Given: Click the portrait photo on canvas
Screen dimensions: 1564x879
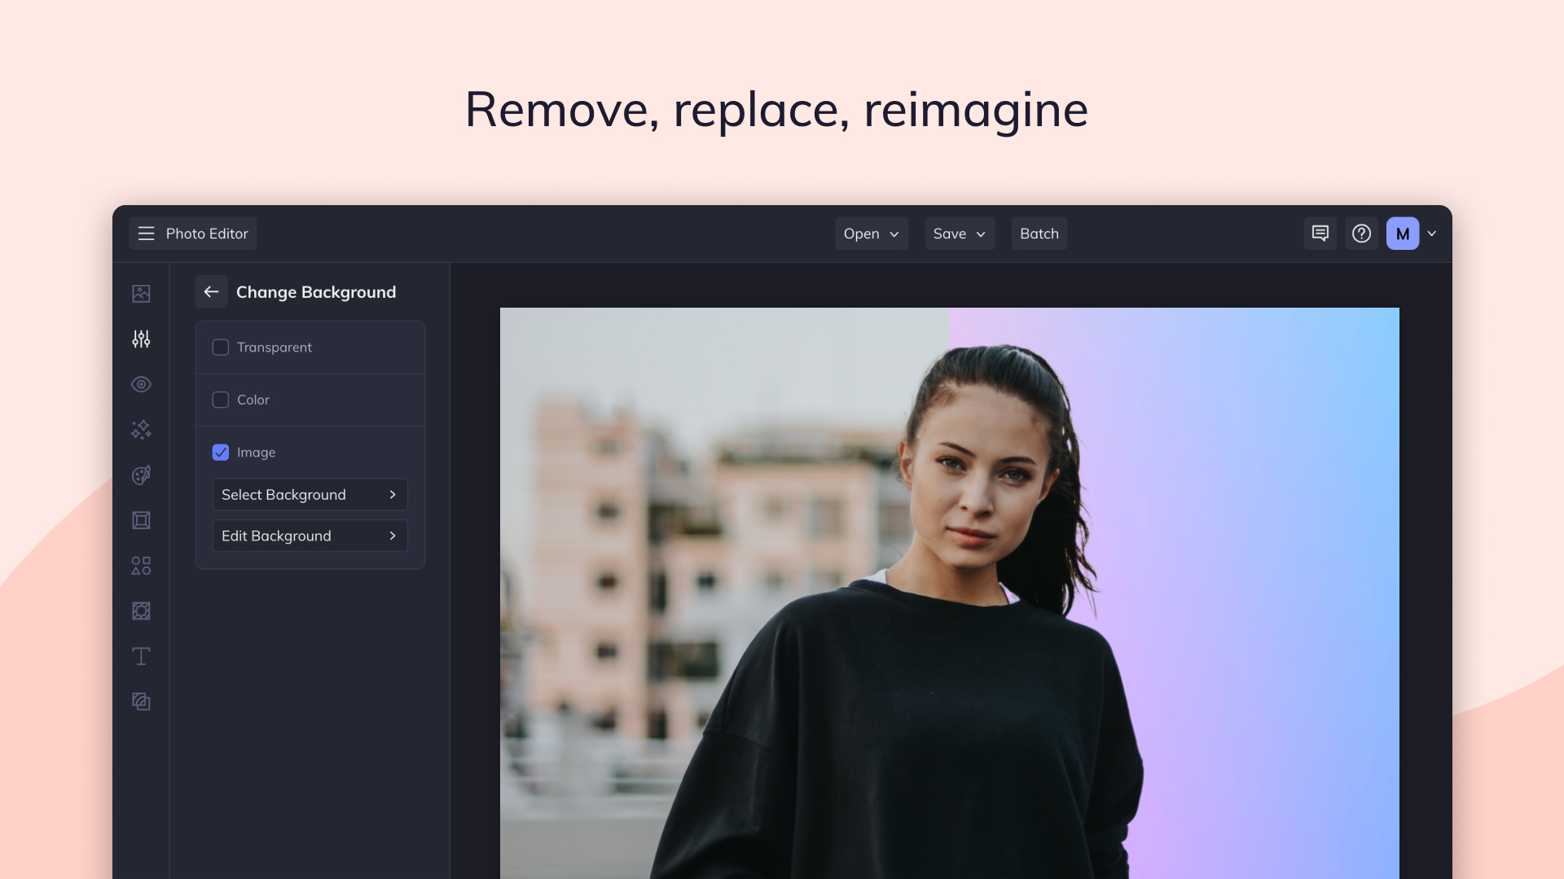Looking at the screenshot, I should pyautogui.click(x=950, y=593).
